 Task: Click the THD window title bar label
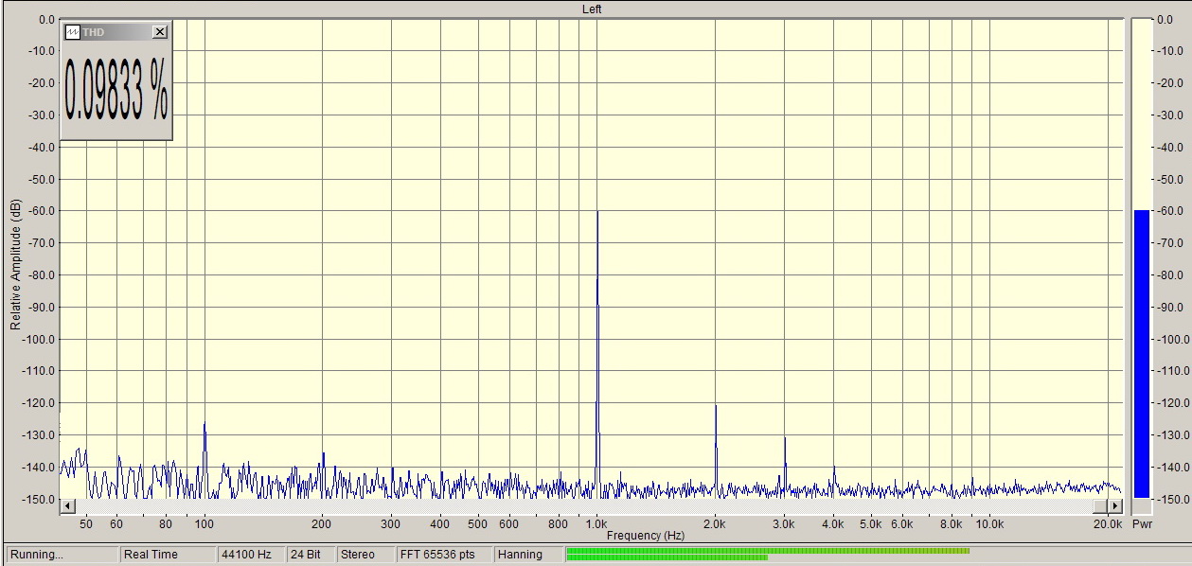tap(92, 32)
